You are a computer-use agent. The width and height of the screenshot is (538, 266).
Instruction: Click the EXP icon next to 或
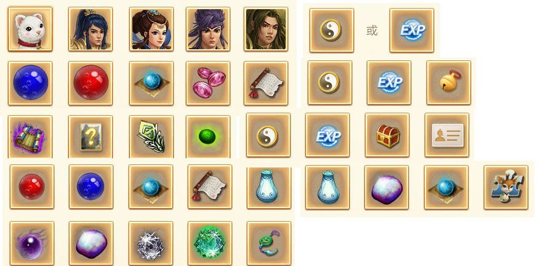point(412,30)
